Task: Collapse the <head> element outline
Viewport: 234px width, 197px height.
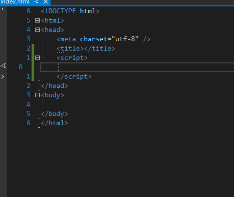Action: 37,30
